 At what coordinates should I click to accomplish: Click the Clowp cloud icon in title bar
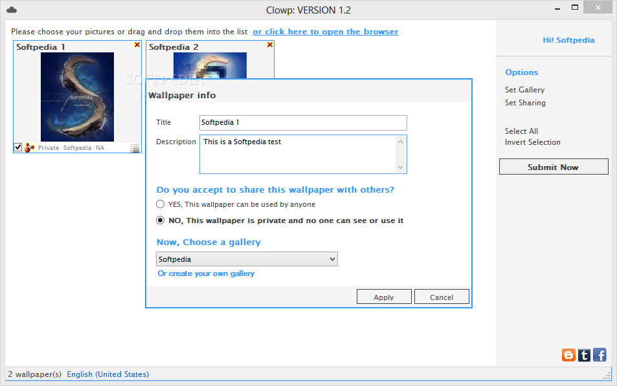(12, 10)
